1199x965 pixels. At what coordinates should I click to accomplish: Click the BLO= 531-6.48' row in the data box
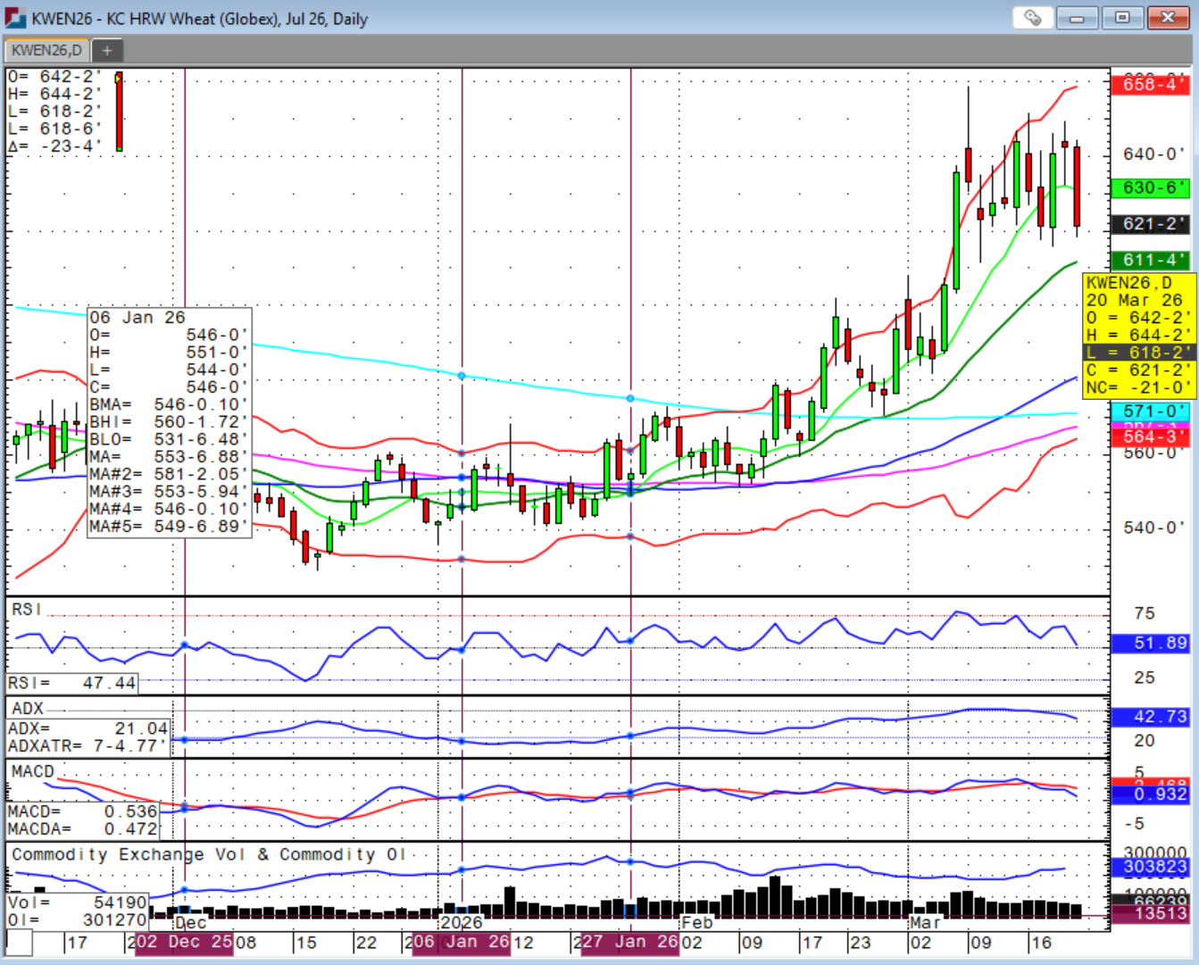(169, 439)
